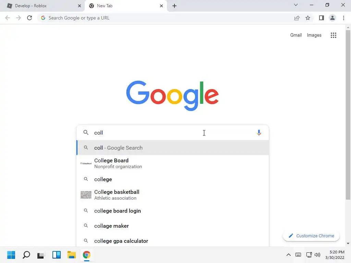
Task: Open the Widgets taskbar icon
Action: click(x=57, y=255)
